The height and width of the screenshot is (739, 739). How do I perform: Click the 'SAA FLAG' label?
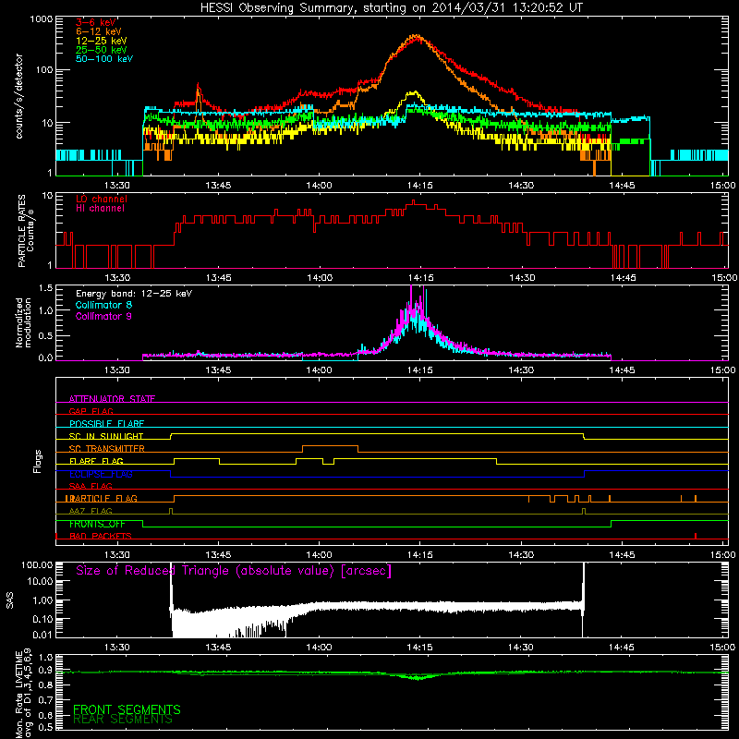(91, 486)
